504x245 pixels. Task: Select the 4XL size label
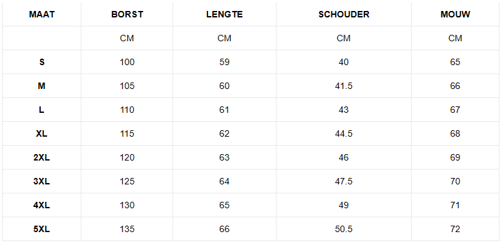coord(42,205)
